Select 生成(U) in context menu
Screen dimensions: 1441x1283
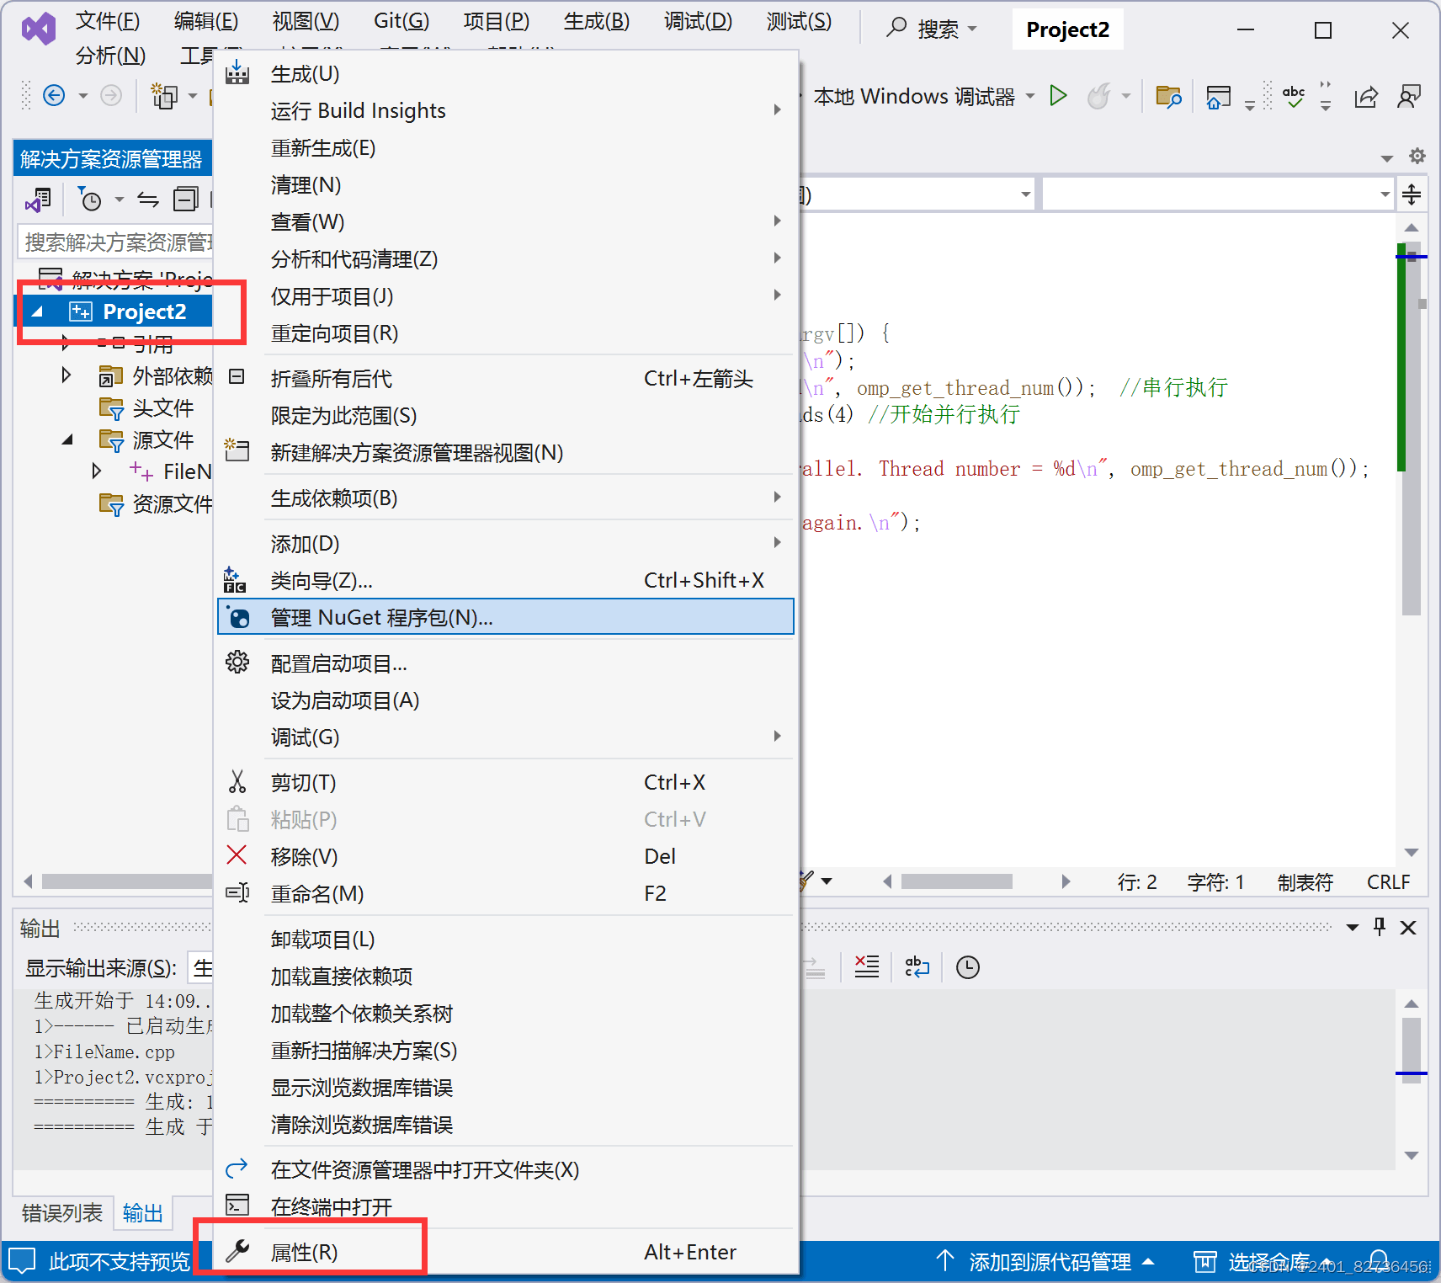(x=506, y=74)
